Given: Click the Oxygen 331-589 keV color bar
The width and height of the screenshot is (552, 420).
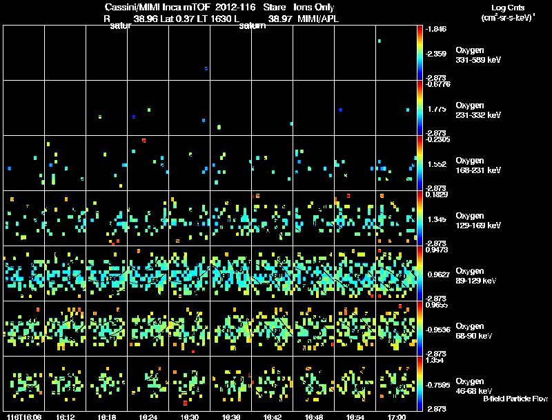Looking at the screenshot, I should coord(420,53).
